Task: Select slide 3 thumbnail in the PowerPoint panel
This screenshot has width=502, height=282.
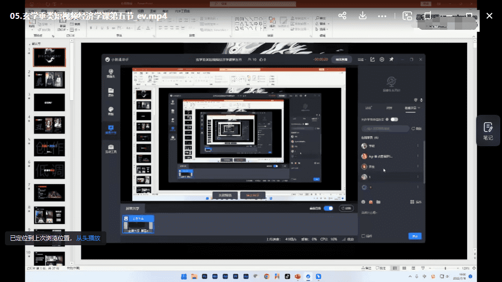Action: point(49,102)
